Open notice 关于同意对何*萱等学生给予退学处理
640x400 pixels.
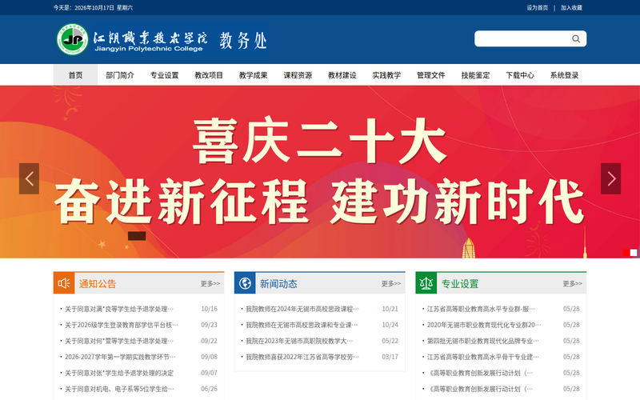tap(118, 341)
